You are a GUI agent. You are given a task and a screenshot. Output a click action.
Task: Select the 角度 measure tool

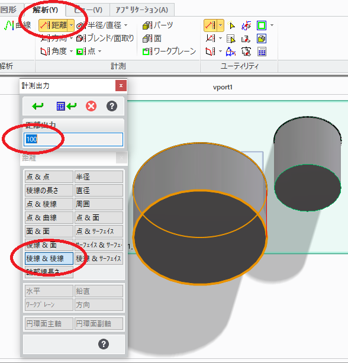click(x=54, y=51)
